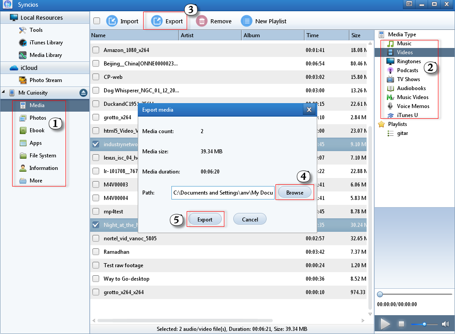The image size is (455, 334).
Task: Adjust the volume slider
Action: point(424,324)
